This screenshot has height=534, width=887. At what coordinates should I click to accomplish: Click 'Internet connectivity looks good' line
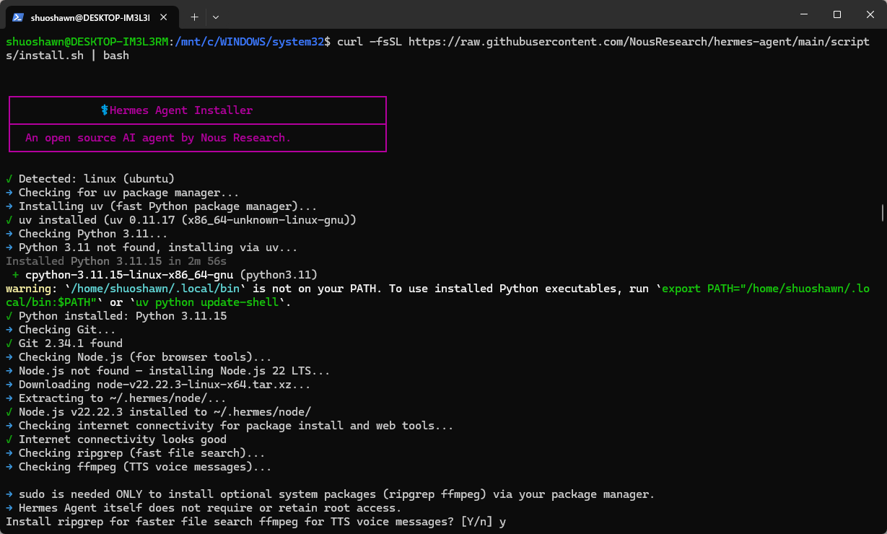(116, 439)
